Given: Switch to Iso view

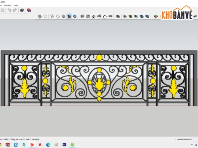Looking at the screenshot, I should pos(82,17).
